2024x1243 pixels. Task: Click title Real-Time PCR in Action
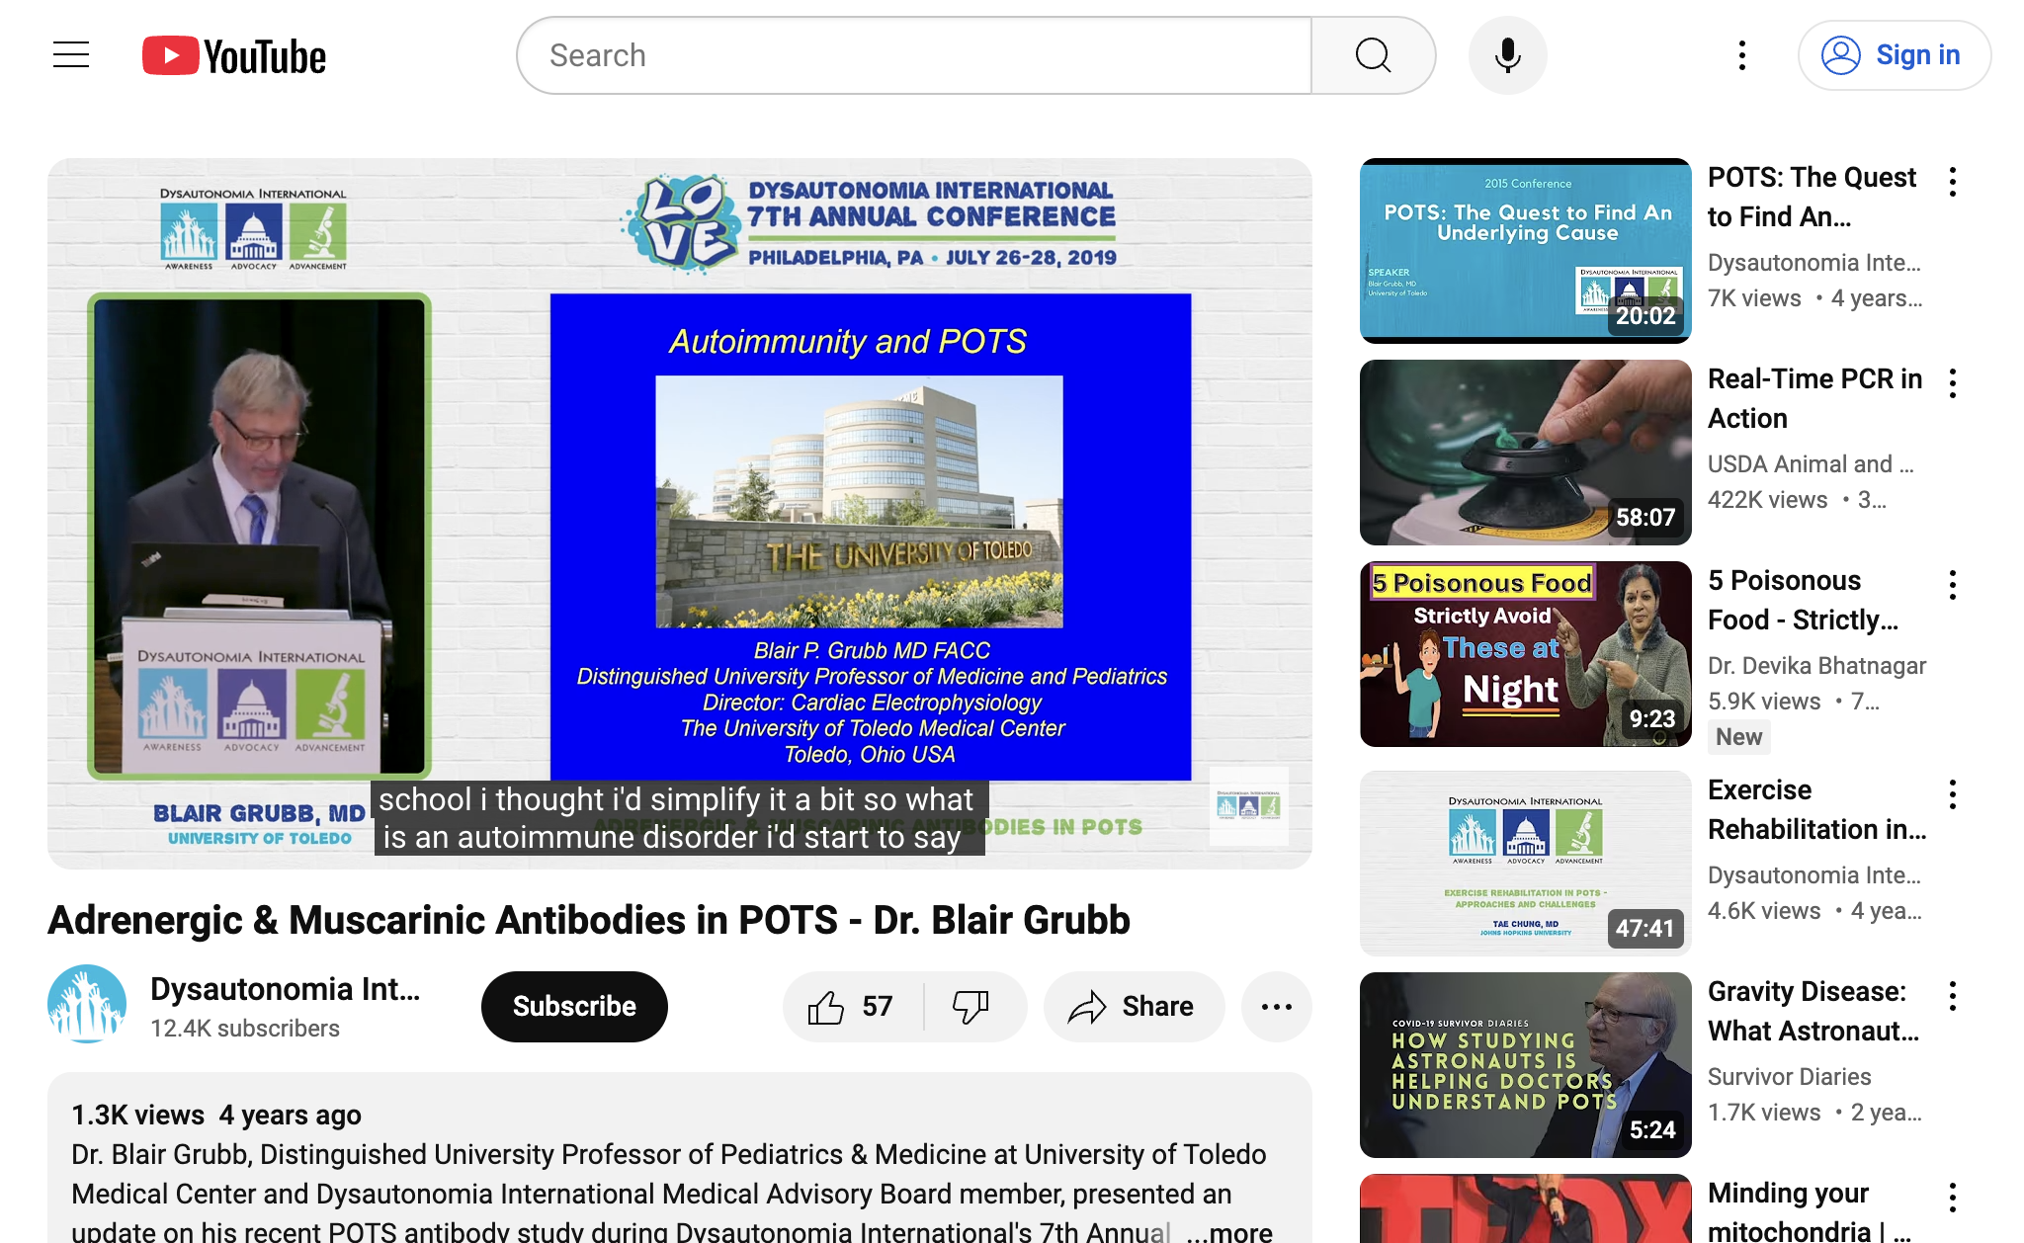coord(1814,399)
